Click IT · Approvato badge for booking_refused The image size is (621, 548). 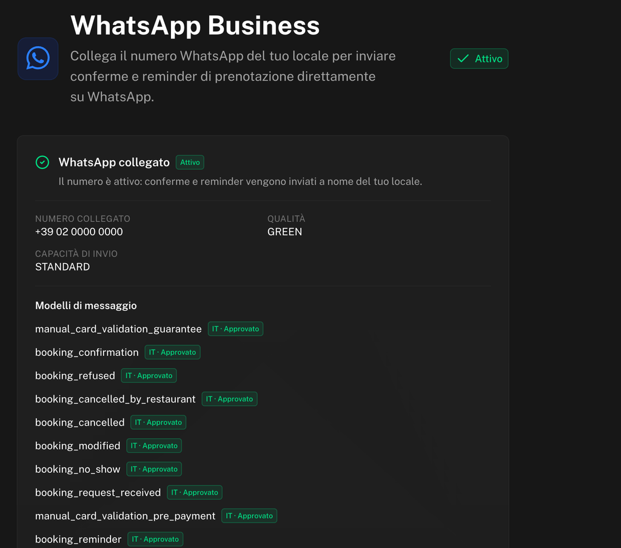(149, 375)
